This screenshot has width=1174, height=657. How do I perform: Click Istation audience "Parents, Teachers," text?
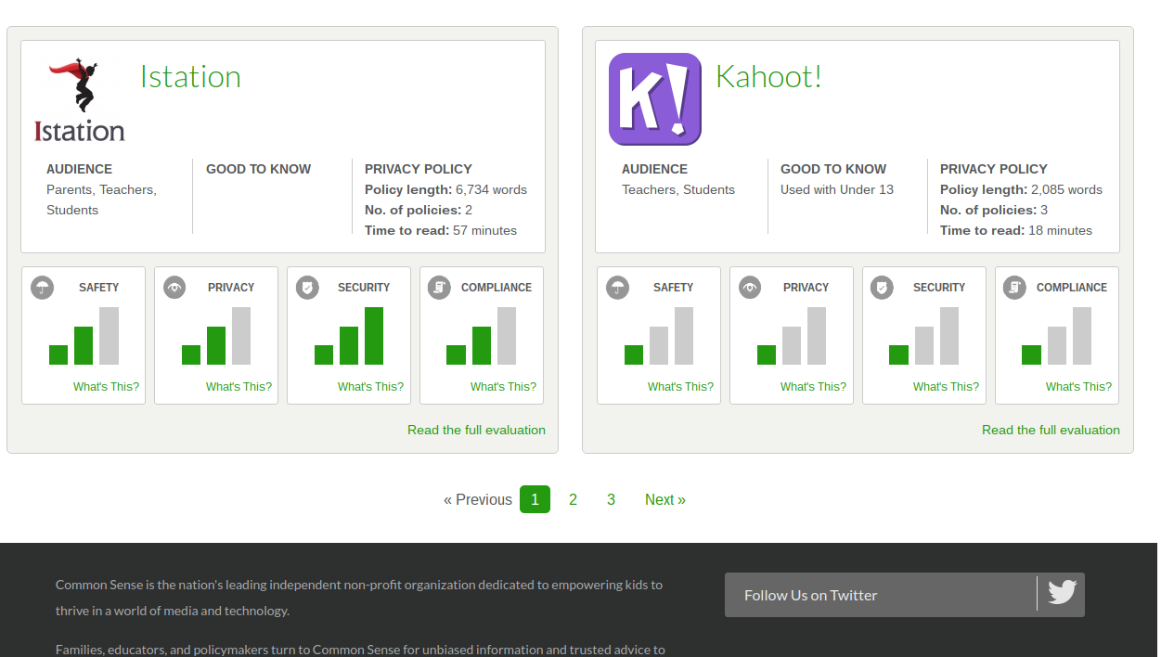(101, 189)
